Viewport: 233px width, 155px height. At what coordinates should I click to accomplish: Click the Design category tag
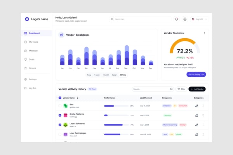pos(183,125)
